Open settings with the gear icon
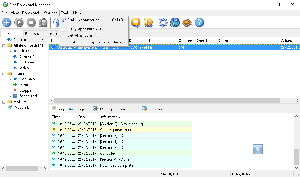The image size is (300, 177). [x=163, y=23]
